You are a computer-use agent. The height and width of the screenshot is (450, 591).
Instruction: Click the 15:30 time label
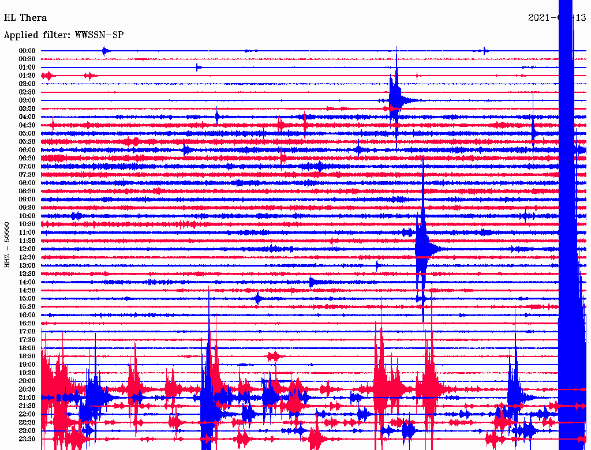pyautogui.click(x=27, y=307)
